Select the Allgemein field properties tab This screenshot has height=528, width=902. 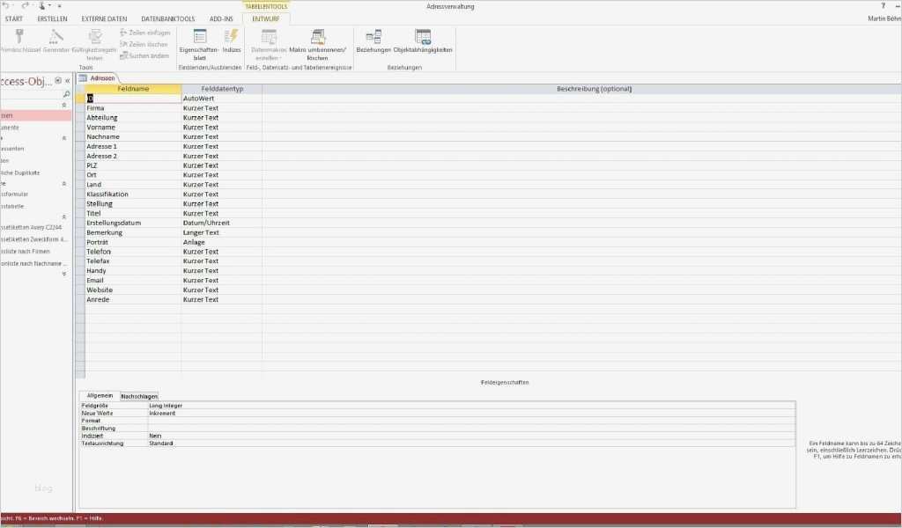[100, 396]
